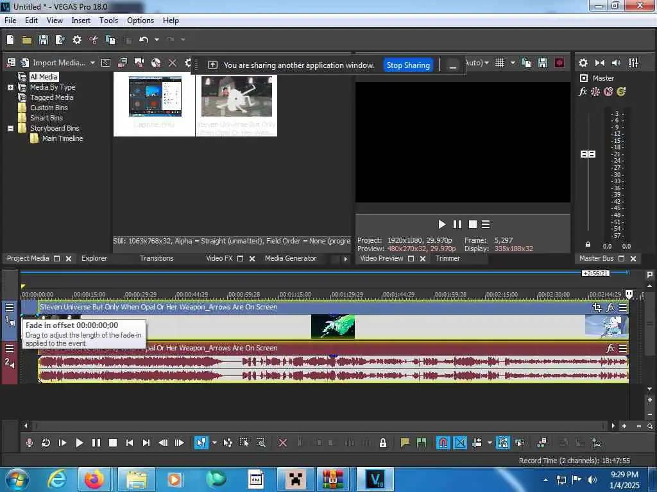Adjust the Master volume fader
The width and height of the screenshot is (657, 492).
click(588, 154)
